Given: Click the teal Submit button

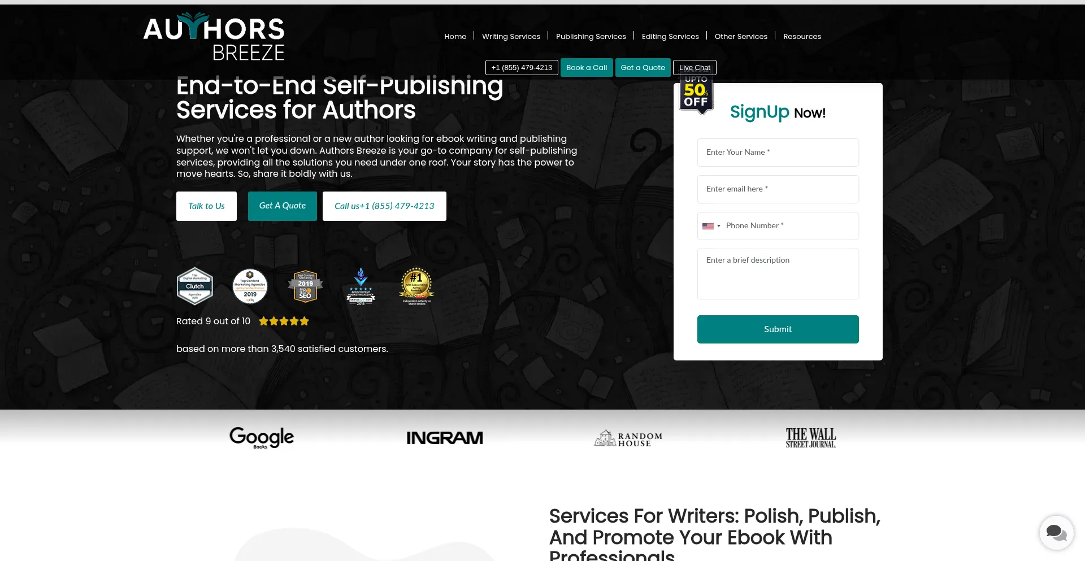Looking at the screenshot, I should [778, 329].
